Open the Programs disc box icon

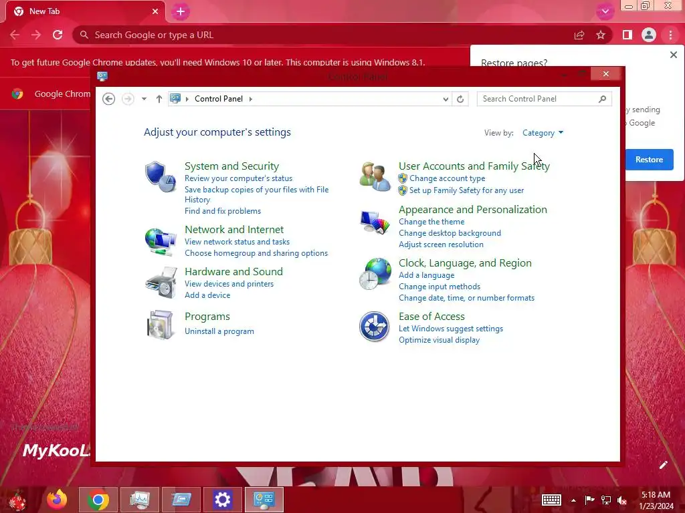pyautogui.click(x=160, y=325)
